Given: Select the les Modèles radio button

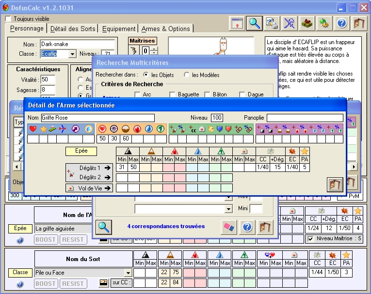Looking at the screenshot, I should (x=186, y=75).
